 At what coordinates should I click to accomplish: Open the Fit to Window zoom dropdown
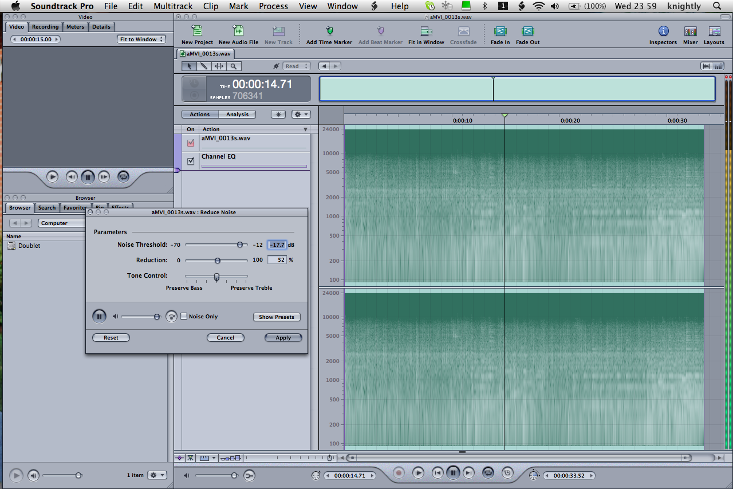point(141,40)
